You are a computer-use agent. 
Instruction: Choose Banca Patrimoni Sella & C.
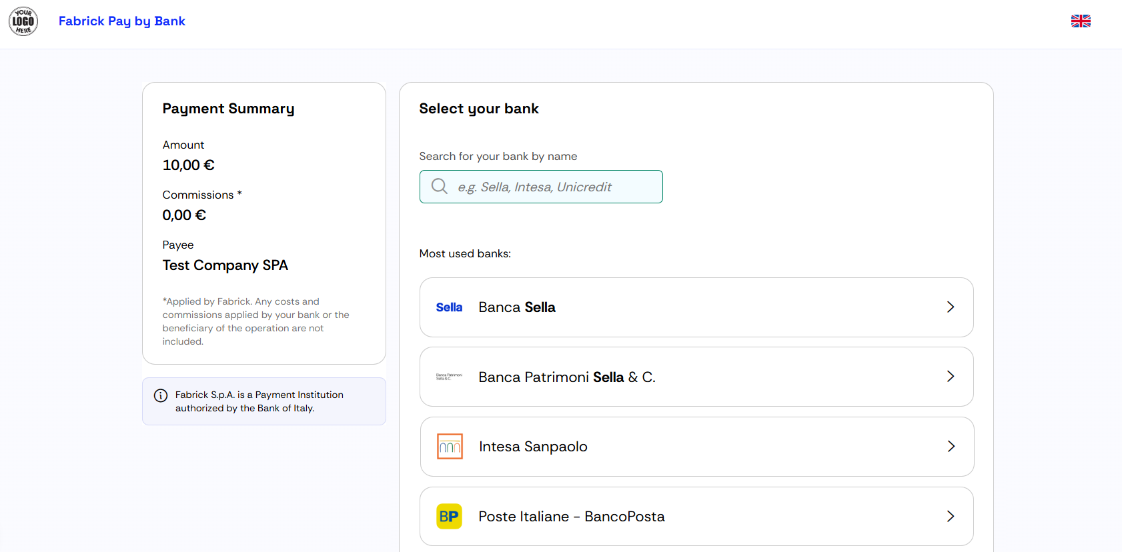[696, 377]
